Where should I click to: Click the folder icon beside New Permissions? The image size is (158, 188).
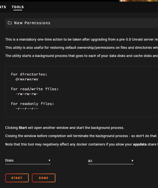[x=10, y=23]
